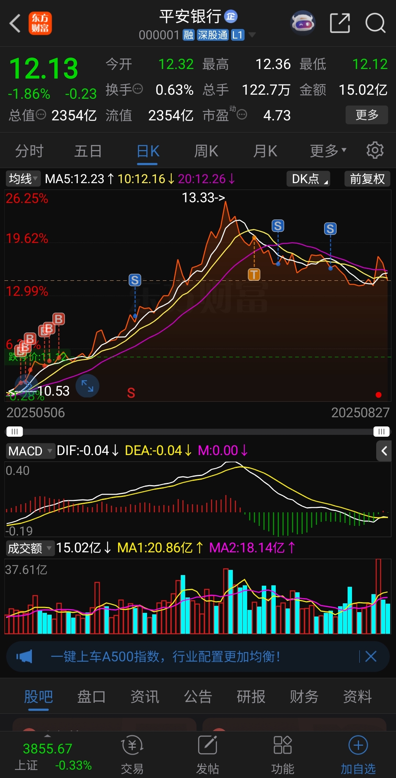Open the 发帖 post icon
This screenshot has width=396, height=778.
click(208, 755)
